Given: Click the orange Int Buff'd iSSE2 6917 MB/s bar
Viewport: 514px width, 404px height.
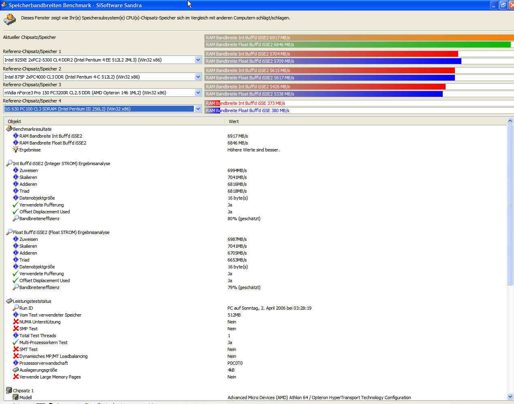Looking at the screenshot, I should pyautogui.click(x=359, y=38).
